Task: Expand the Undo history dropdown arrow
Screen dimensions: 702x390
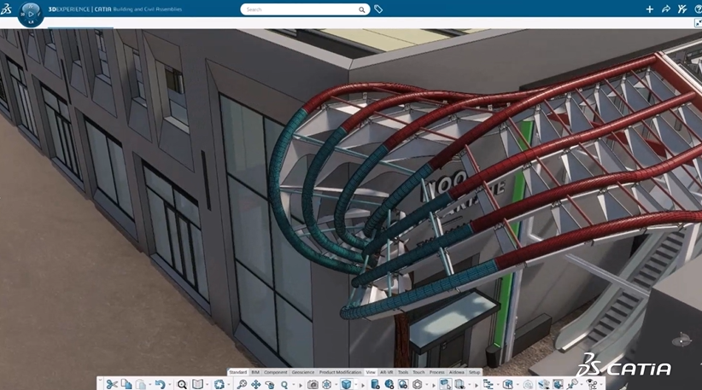Action: [169, 386]
